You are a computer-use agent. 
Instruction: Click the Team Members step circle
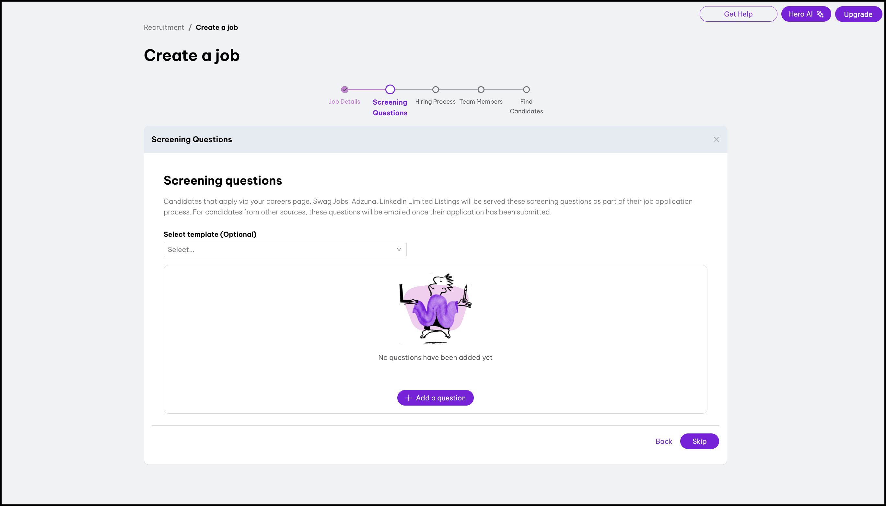pyautogui.click(x=481, y=90)
